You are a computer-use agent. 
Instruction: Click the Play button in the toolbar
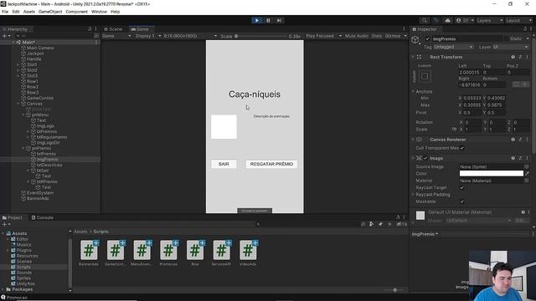point(257,20)
